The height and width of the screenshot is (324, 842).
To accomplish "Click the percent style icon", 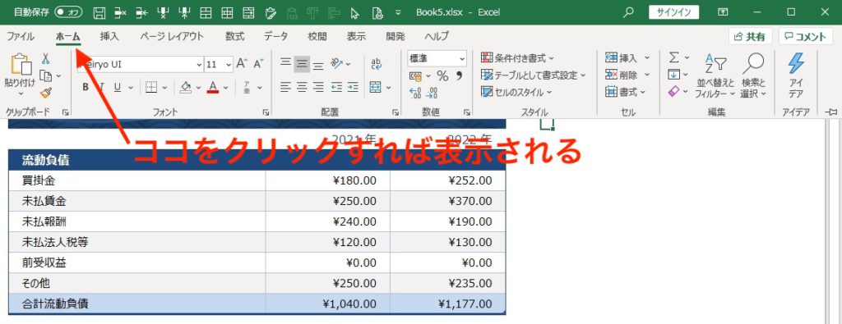I will pyautogui.click(x=442, y=76).
